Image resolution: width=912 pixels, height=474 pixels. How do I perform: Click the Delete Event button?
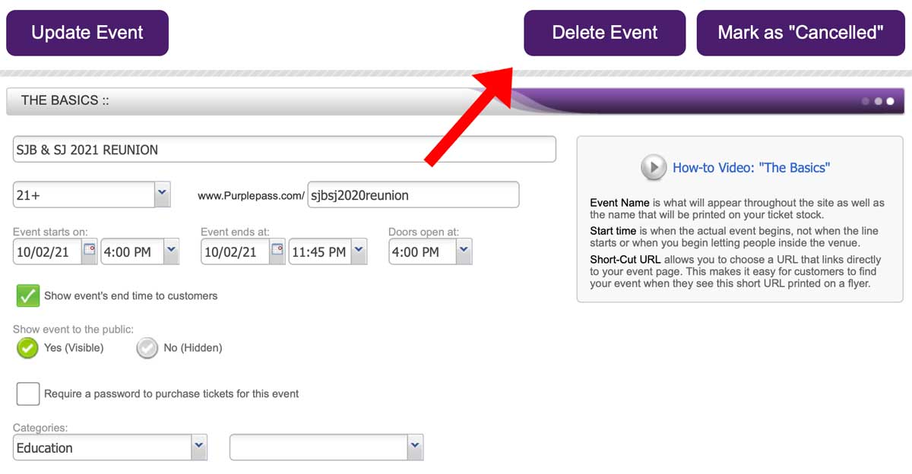[x=605, y=33]
